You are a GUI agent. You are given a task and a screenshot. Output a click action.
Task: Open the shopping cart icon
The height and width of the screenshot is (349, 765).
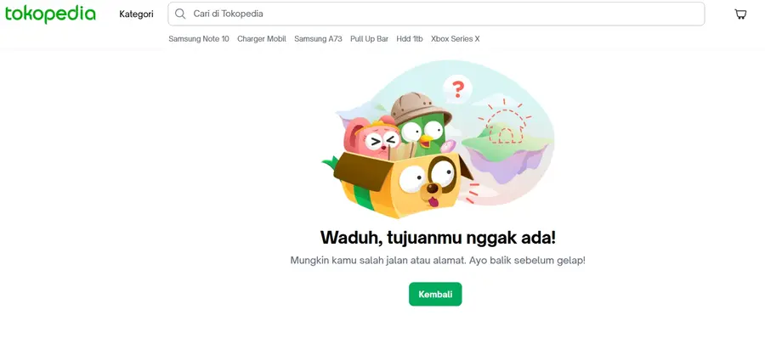(x=740, y=14)
